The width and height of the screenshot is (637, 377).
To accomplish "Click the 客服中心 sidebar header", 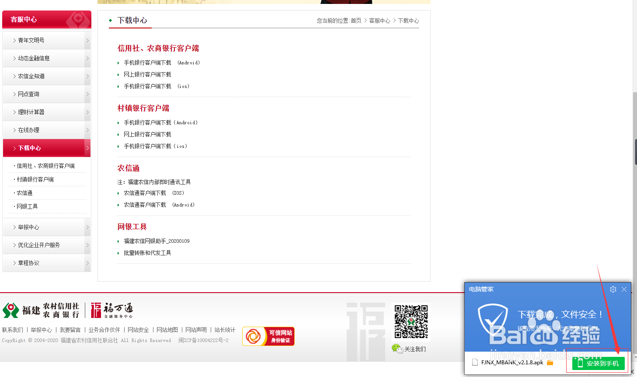I will (47, 20).
